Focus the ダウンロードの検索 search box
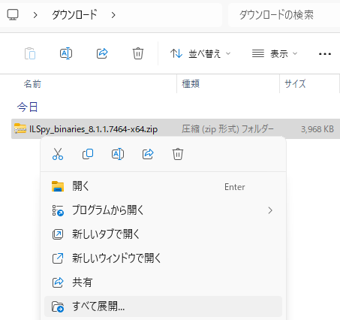The height and width of the screenshot is (320, 340). click(x=284, y=15)
